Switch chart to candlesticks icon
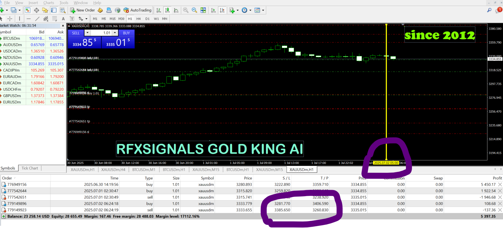Image resolution: width=503 pixels, height=228 pixels. (x=167, y=10)
